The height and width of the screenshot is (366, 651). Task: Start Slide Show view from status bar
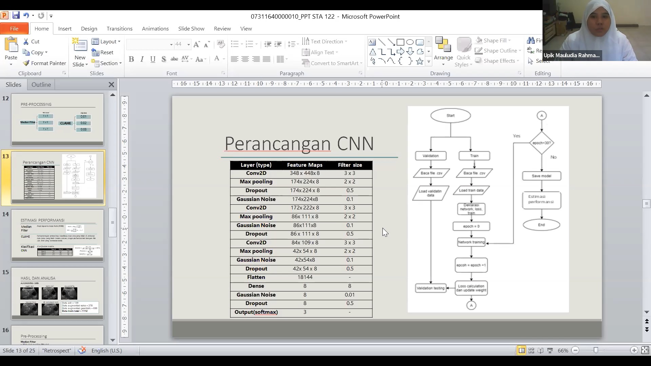click(x=550, y=351)
